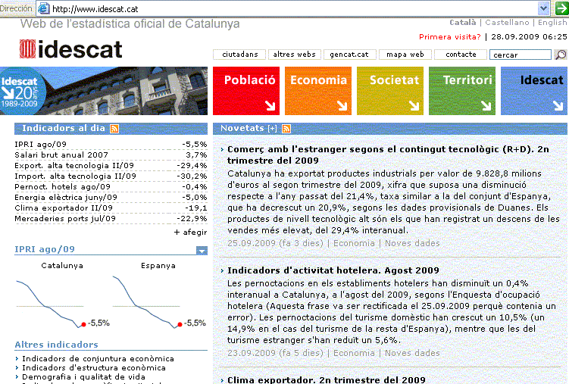This screenshot has height=384, width=569.
Task: Click Economia tag under the 25.09.2009 article
Action: tap(354, 243)
